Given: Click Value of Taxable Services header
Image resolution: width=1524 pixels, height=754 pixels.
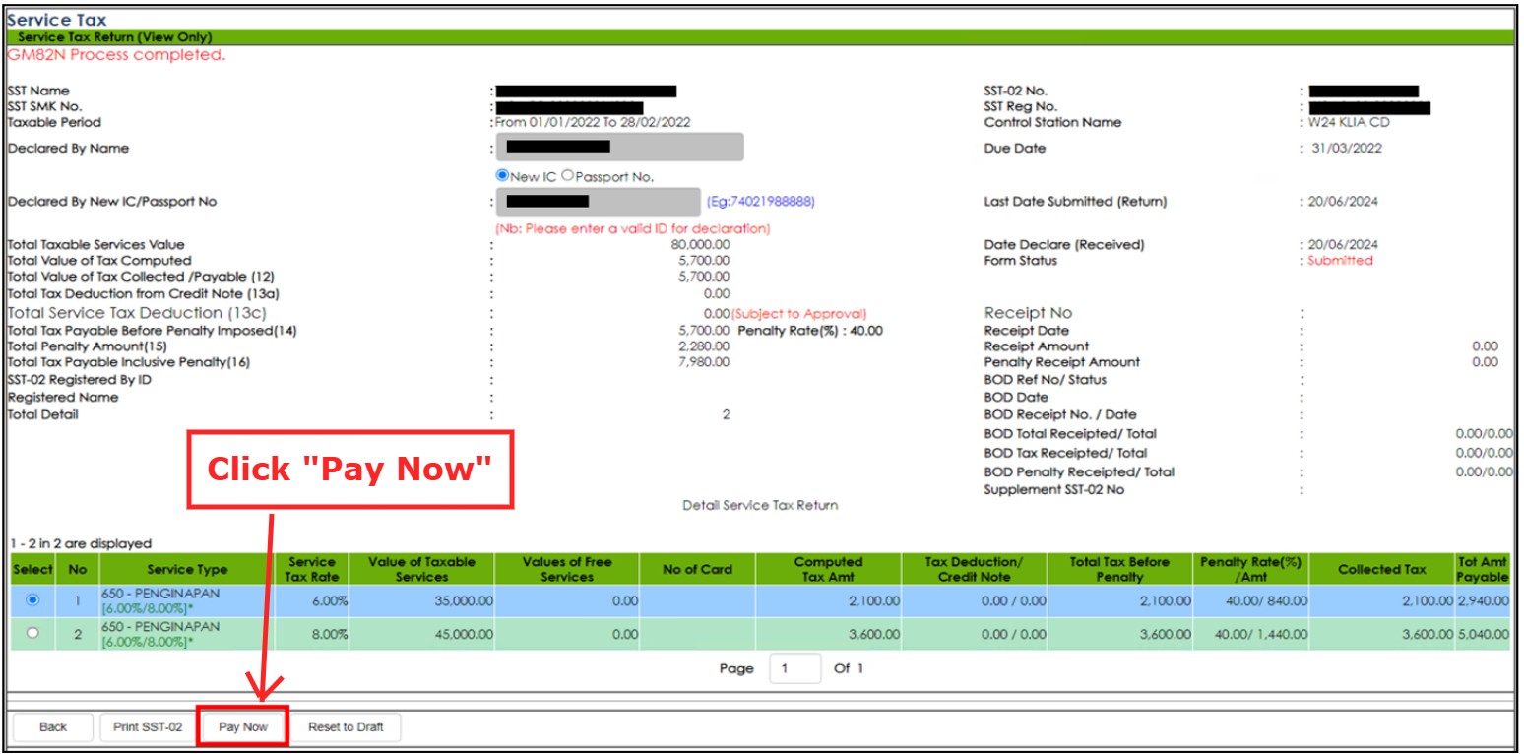Looking at the screenshot, I should tap(421, 569).
